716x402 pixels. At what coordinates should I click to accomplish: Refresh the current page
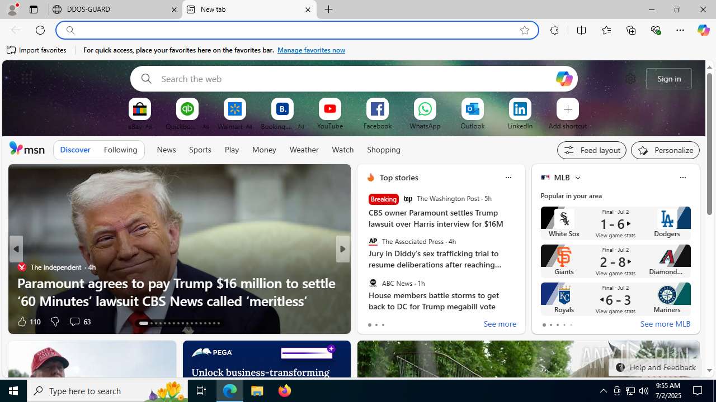tap(40, 30)
